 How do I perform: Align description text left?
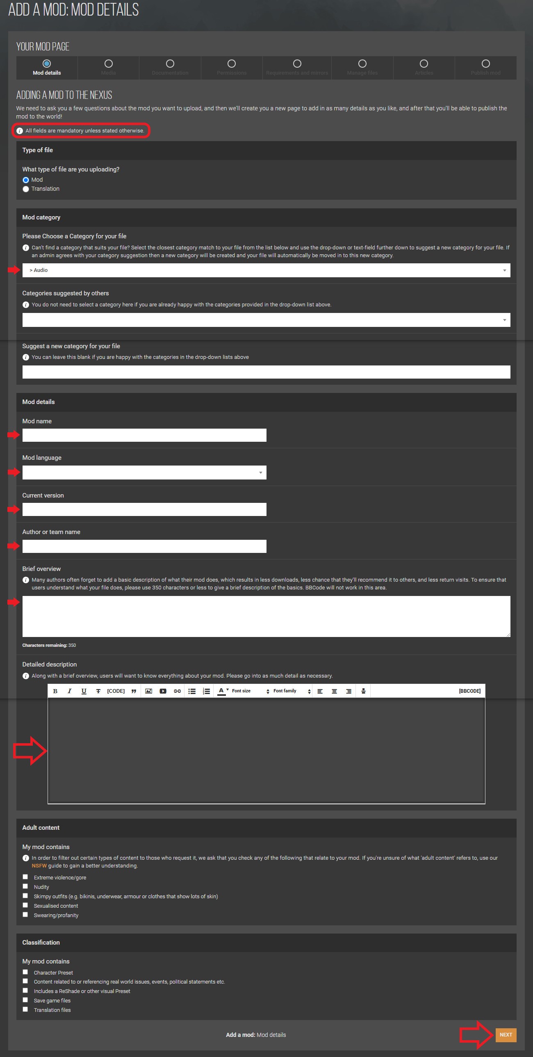tap(320, 691)
